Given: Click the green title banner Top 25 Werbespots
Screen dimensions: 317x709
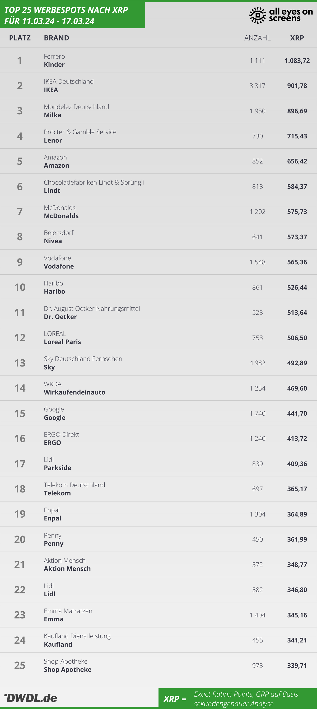Looking at the screenshot, I should [x=73, y=15].
